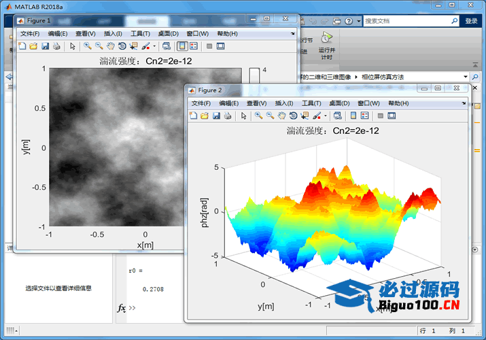The width and height of the screenshot is (486, 340).
Task: Select Edit Plot arrow in Figure 1 toolbar
Action: pyautogui.click(x=73, y=46)
